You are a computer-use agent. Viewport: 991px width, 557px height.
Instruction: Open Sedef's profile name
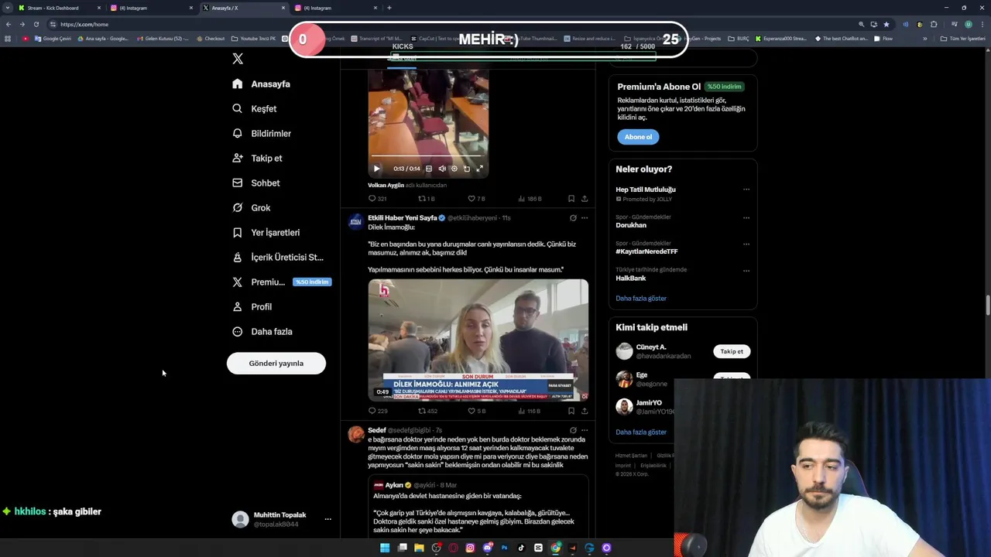point(377,430)
